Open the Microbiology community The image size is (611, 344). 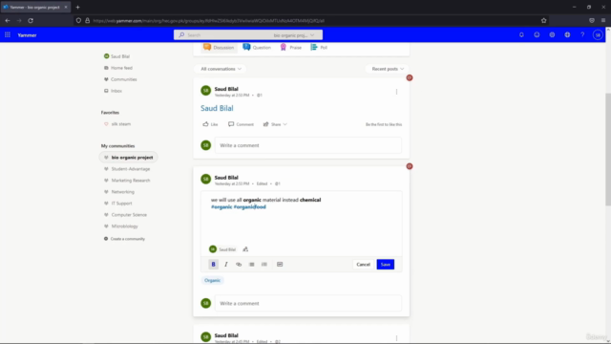[125, 226]
